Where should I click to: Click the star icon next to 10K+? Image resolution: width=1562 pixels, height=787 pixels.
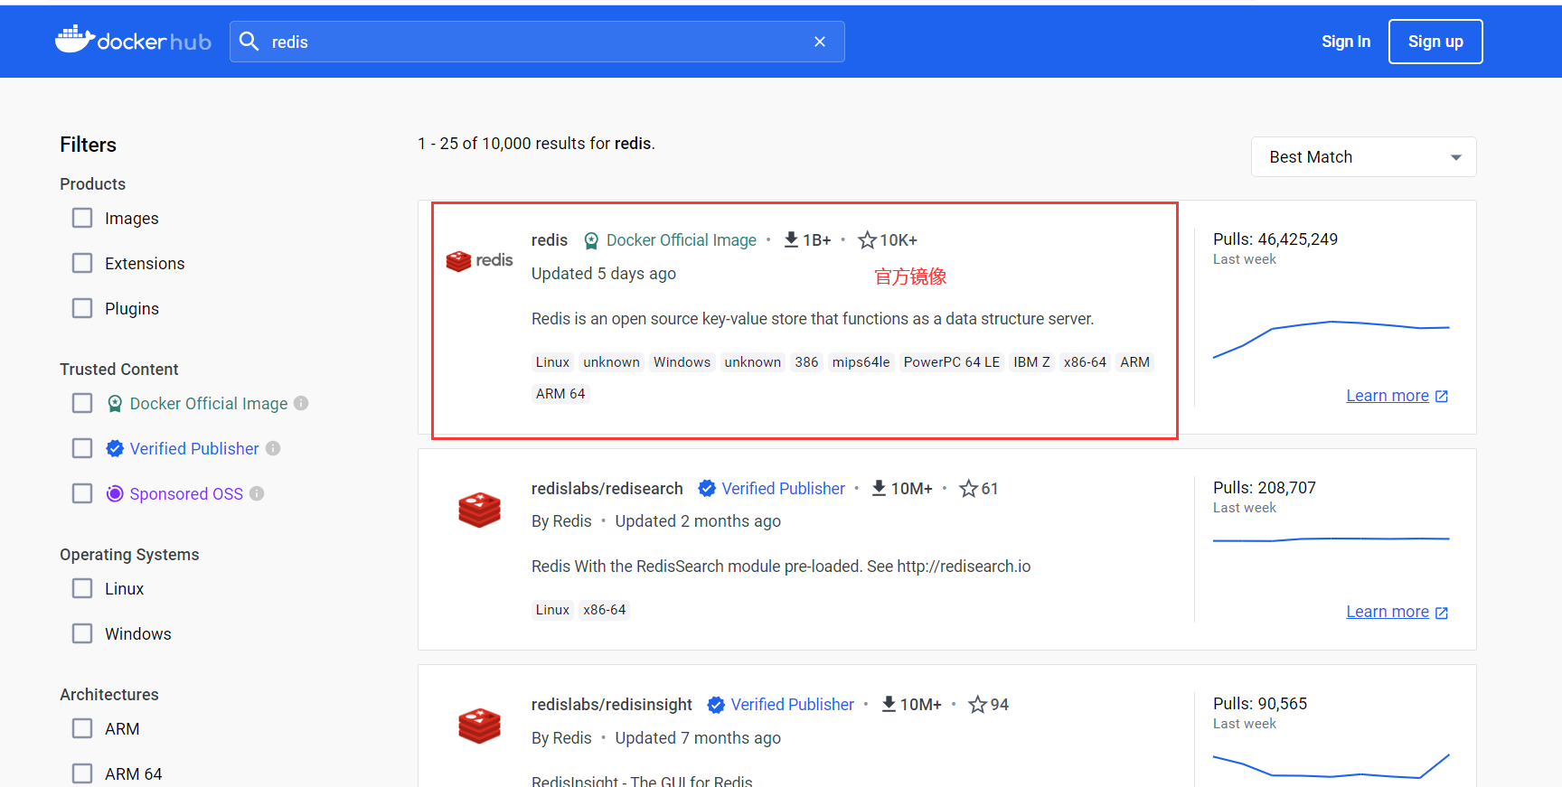click(x=867, y=240)
